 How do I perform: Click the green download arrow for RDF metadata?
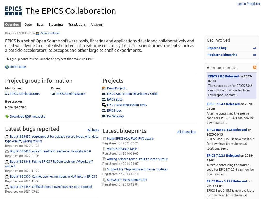[x=7, y=117]
